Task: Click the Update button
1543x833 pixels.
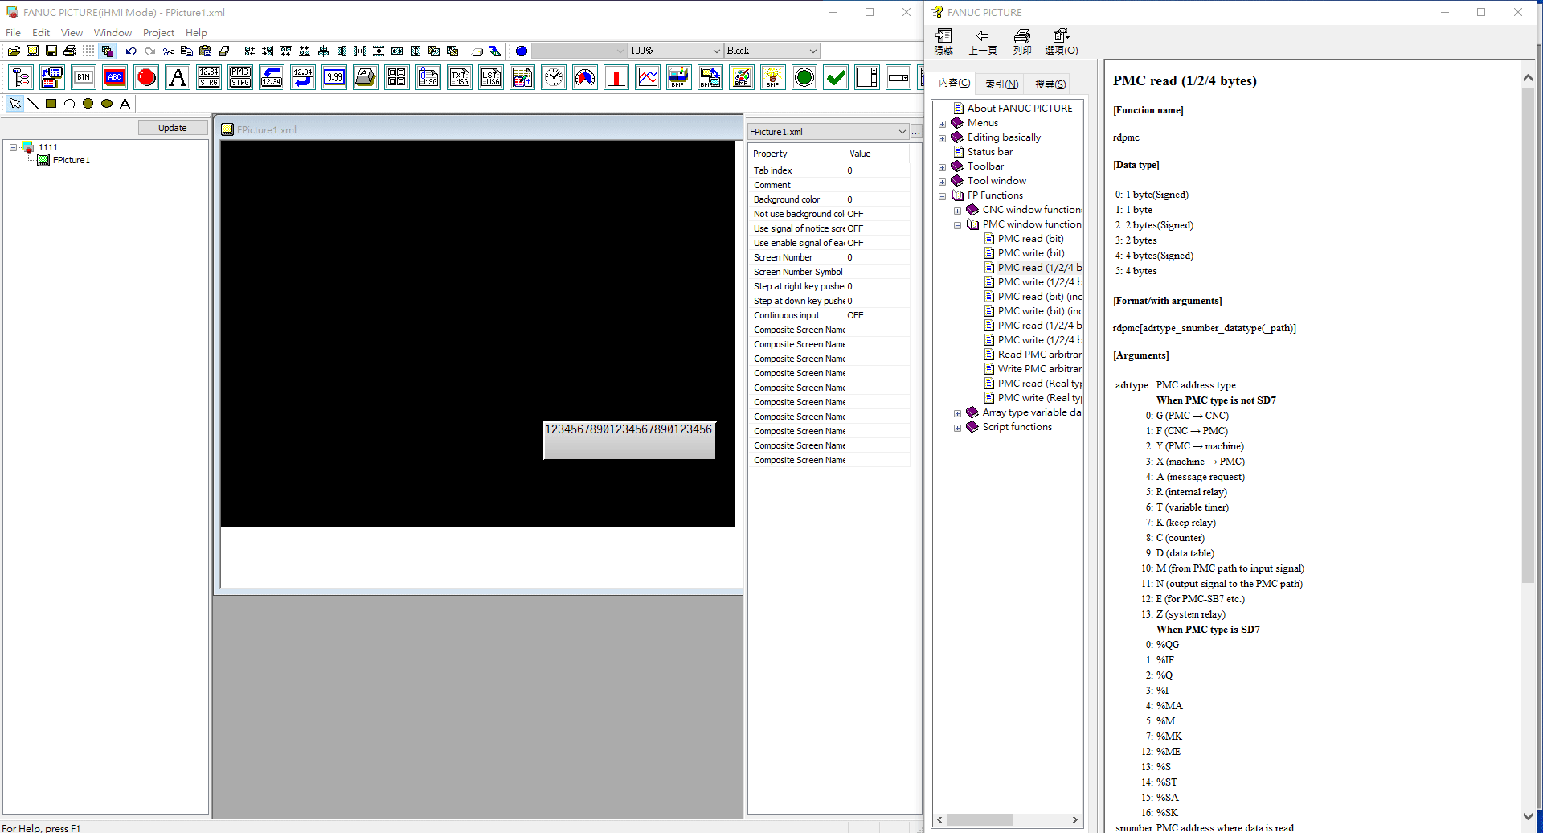Action: (172, 128)
